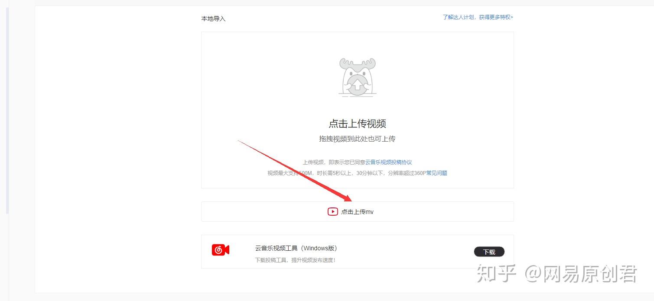This screenshot has height=301, width=654.
Task: Click the 下载投稿工具，提升视频发布速度 description
Action: (x=295, y=260)
